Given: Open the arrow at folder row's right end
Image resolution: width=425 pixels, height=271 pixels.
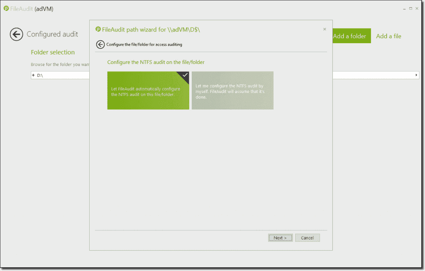Looking at the screenshot, I should point(416,75).
